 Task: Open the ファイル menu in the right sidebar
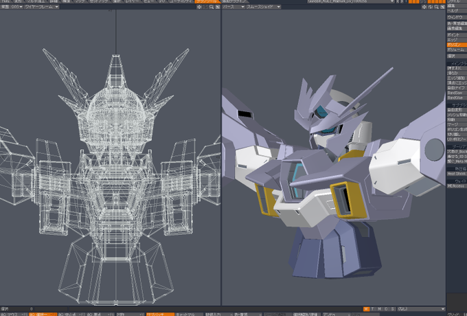coord(457,1)
